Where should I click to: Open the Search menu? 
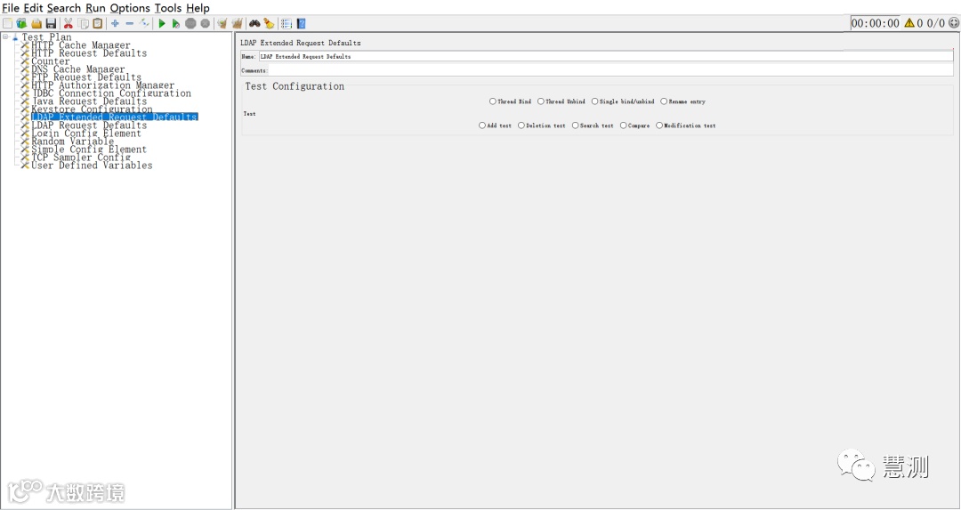click(x=64, y=8)
